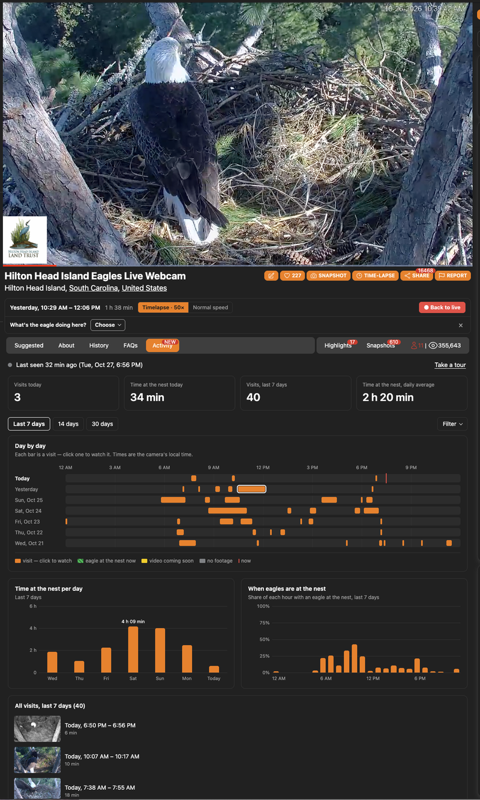Viewport: 480px width, 800px height.
Task: Click the Hilton Head Island Land Trust logo
Action: (x=25, y=240)
